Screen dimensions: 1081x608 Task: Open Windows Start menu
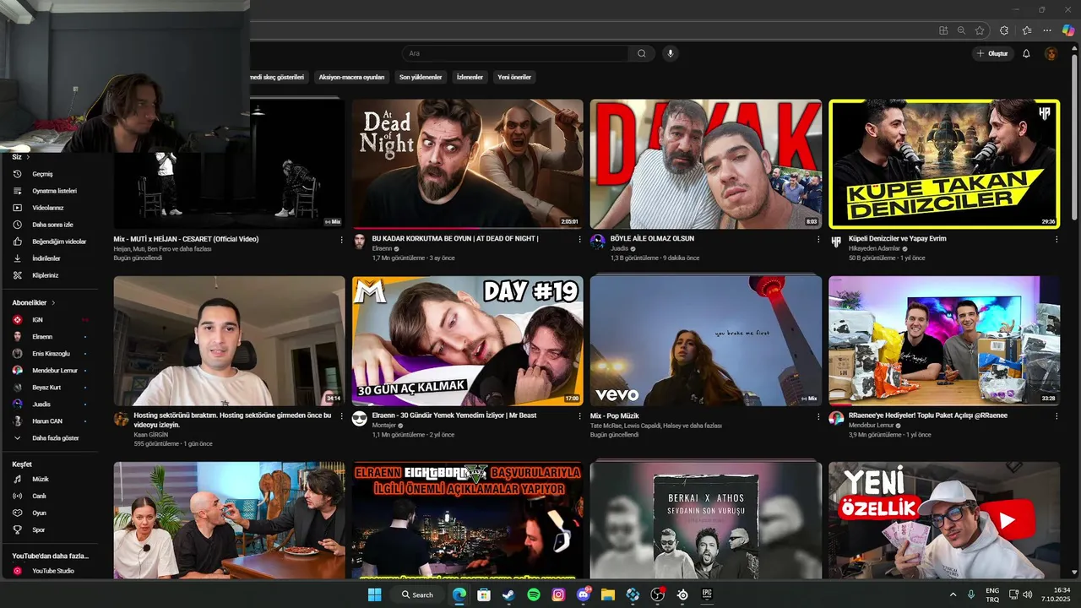coord(374,594)
